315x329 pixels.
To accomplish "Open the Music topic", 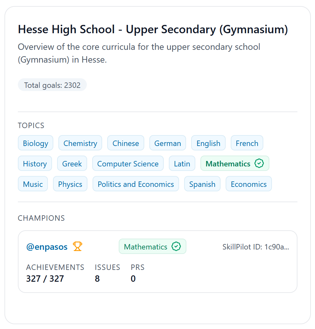I will (x=33, y=184).
